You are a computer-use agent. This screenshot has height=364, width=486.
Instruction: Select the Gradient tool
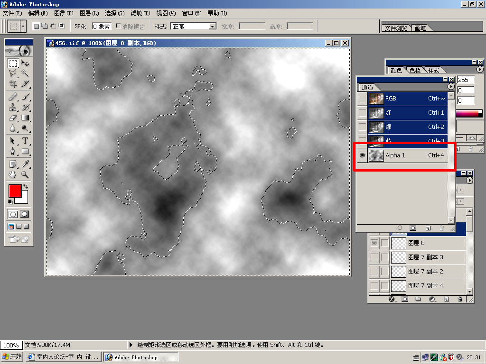(x=25, y=118)
